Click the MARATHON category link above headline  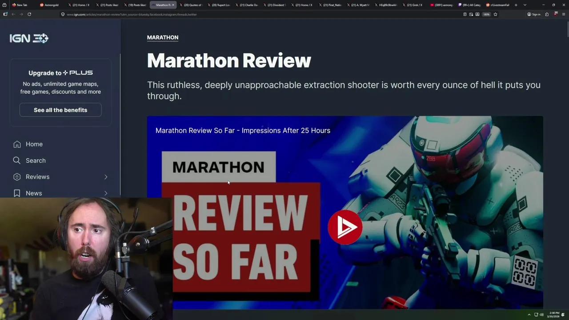tap(163, 37)
